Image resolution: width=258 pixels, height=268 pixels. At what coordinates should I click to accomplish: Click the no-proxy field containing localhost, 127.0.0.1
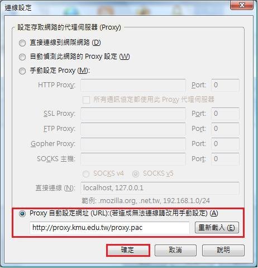click(x=160, y=188)
